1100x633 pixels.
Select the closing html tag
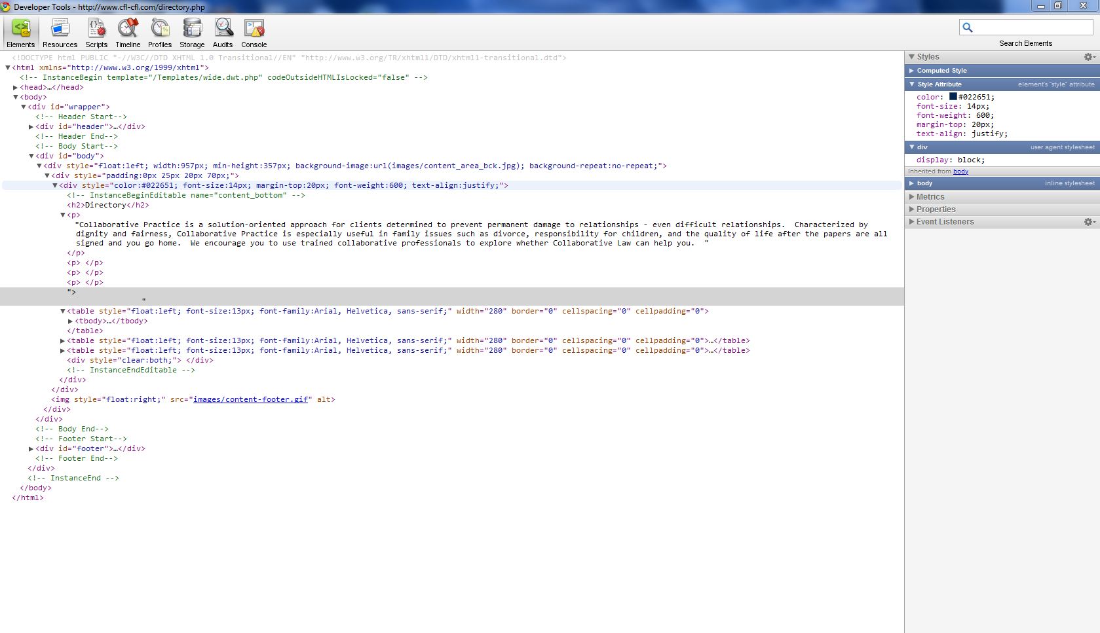point(28,497)
